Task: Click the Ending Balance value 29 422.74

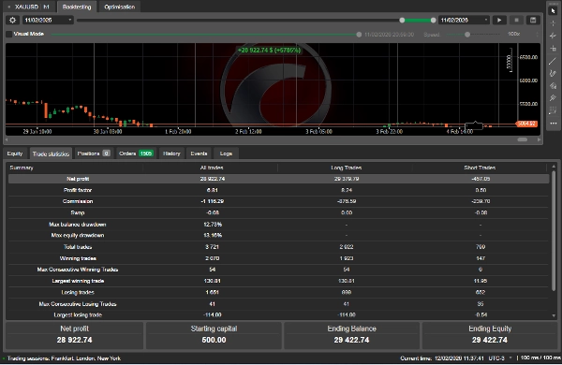Action: [351, 340]
